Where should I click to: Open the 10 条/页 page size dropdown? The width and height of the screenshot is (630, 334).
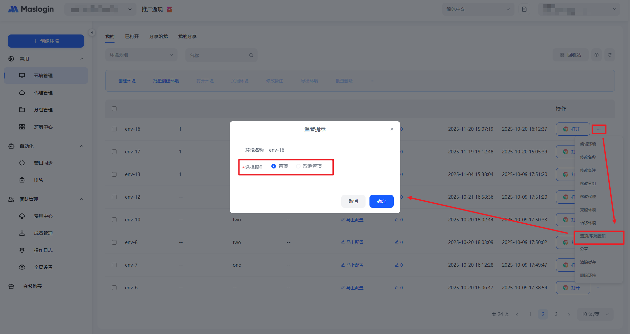pos(596,314)
